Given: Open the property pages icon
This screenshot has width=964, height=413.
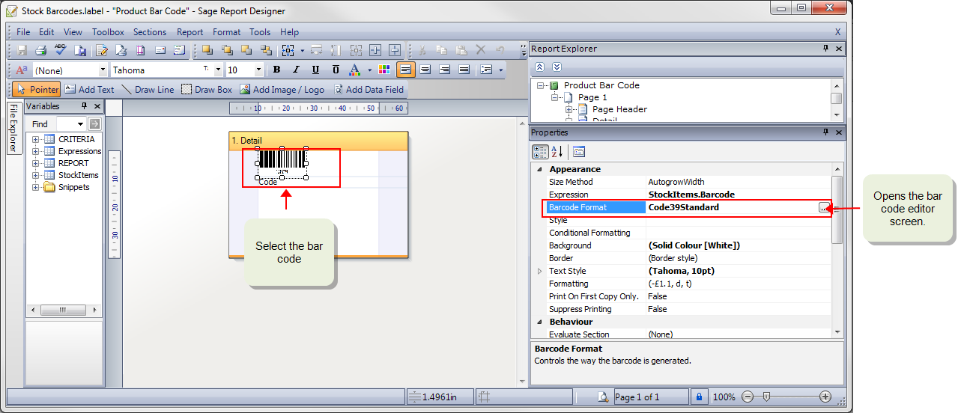Looking at the screenshot, I should click(x=578, y=152).
